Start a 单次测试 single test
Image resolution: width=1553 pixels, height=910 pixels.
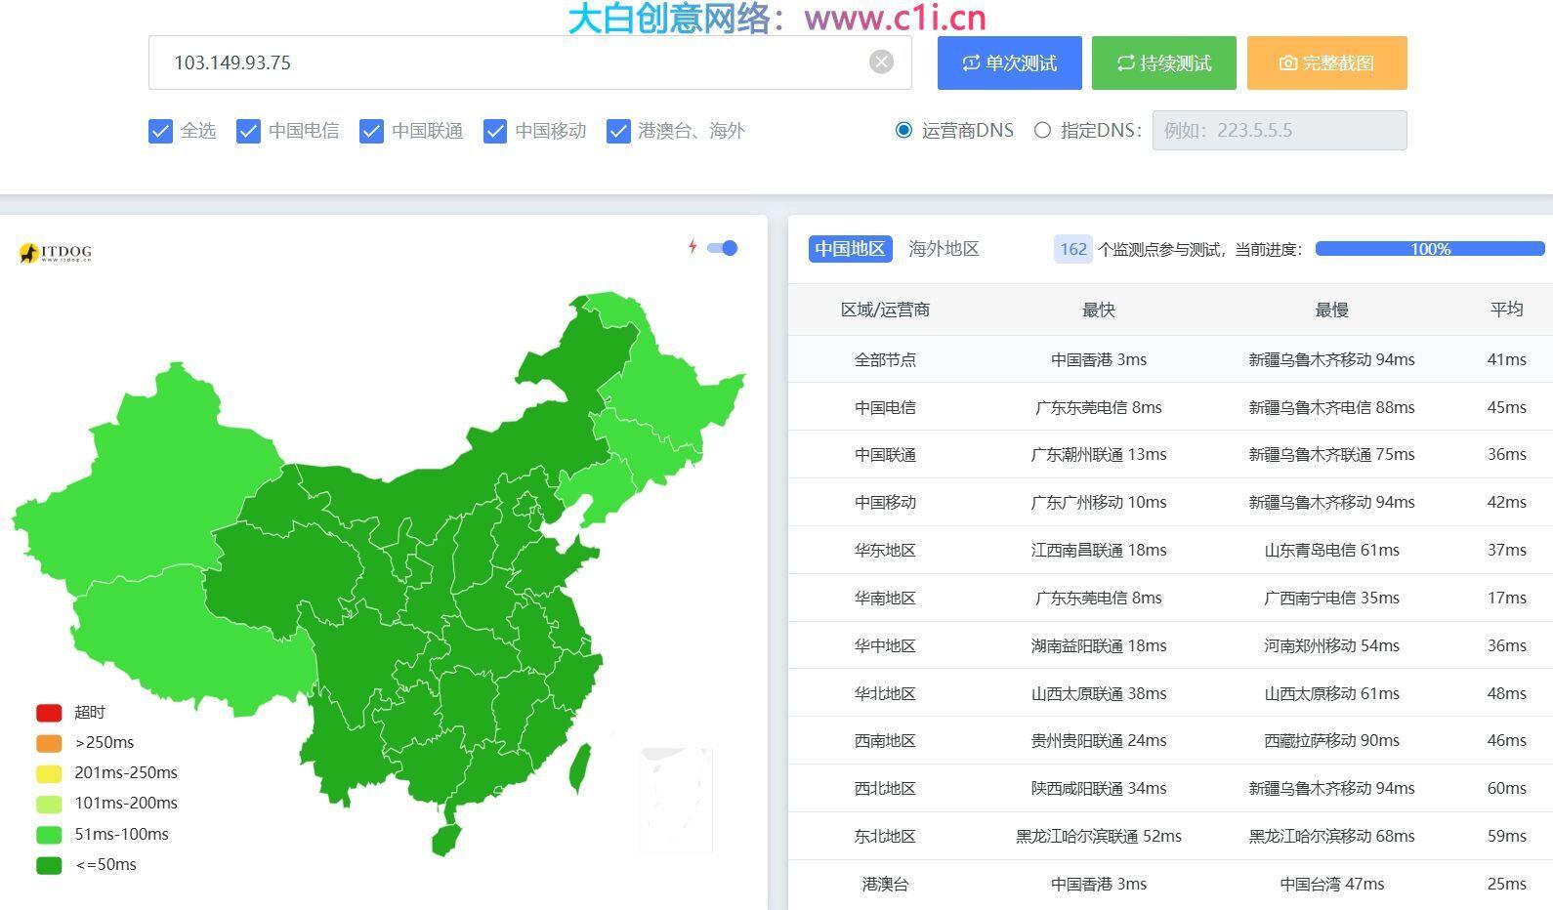[1010, 62]
